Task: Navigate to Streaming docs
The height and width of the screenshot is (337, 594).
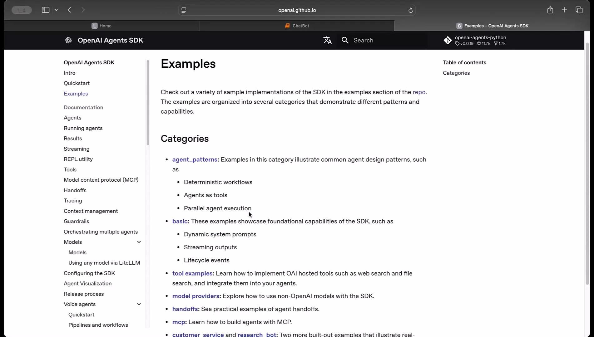Action: click(x=77, y=149)
